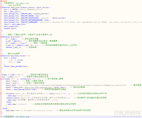Click the $post_data authcode=72A3 string line
This screenshot has width=142, height=118.
(x=66, y=85)
